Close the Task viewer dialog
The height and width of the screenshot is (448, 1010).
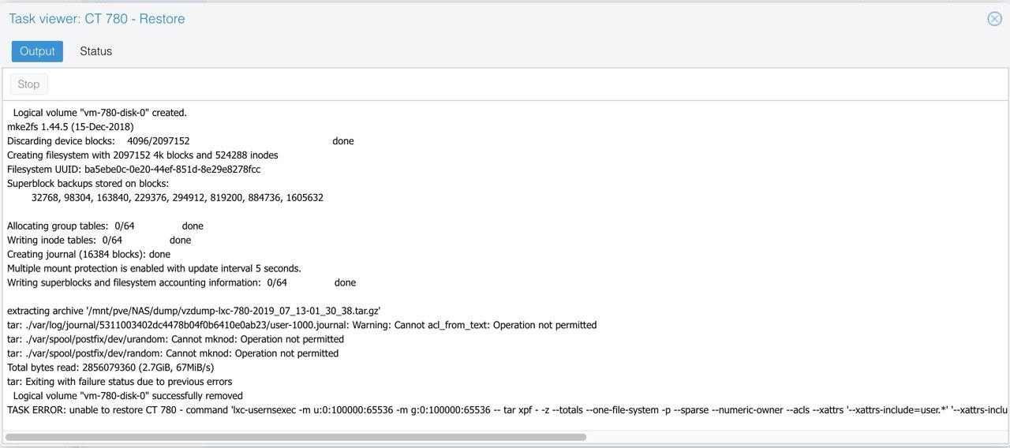tap(994, 19)
